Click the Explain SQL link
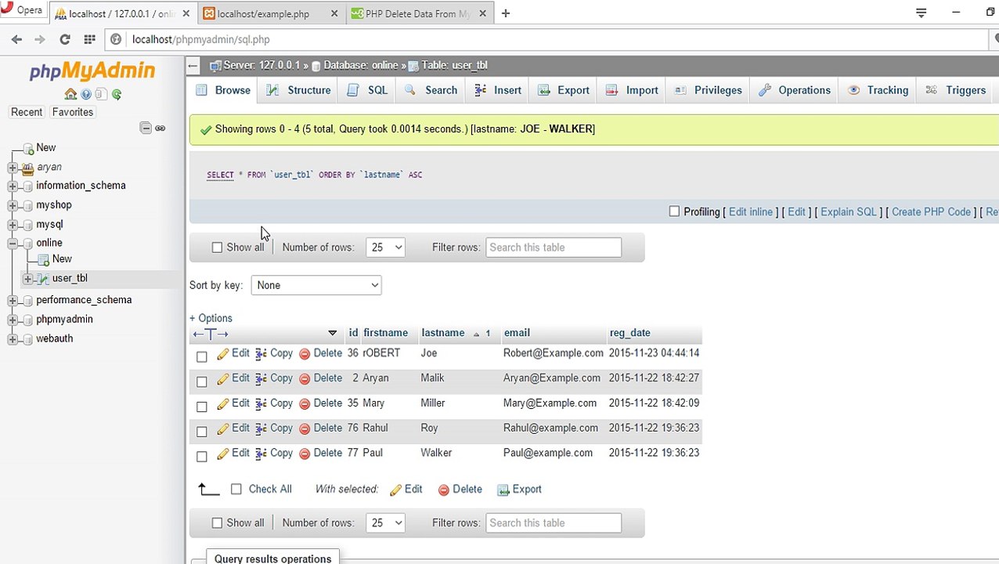 point(849,211)
